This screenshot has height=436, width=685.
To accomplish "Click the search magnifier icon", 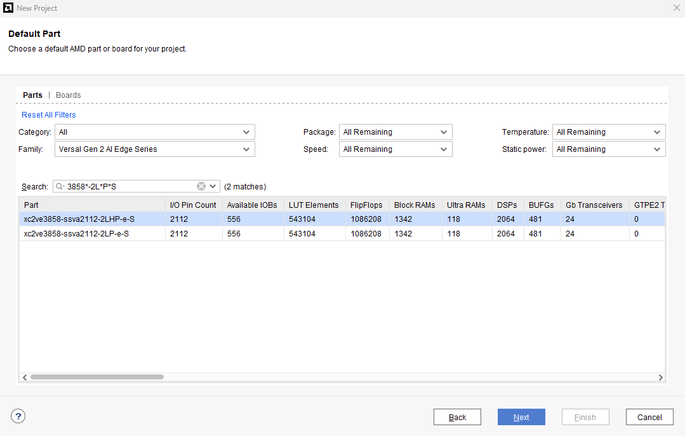I will [x=60, y=186].
